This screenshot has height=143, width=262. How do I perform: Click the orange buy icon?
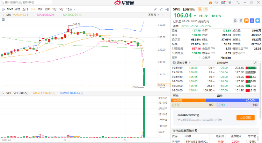[x=247, y=21]
